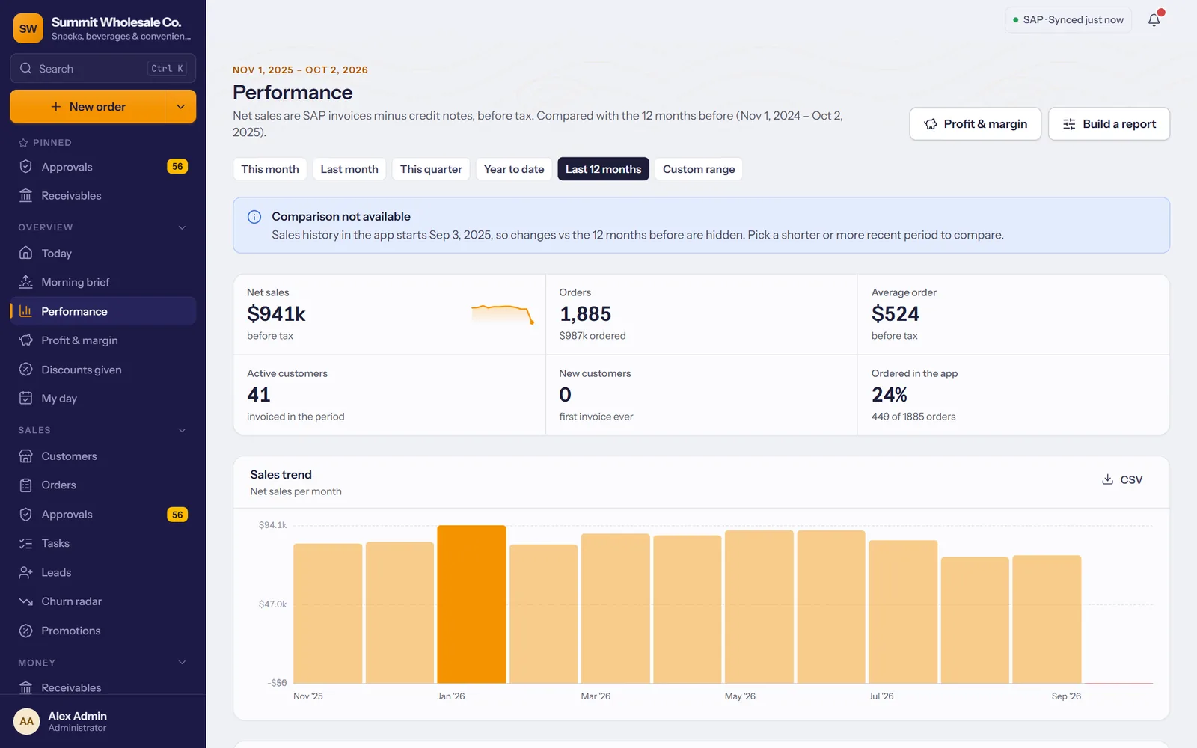Click the Alex Admin profile name
This screenshot has height=748, width=1197.
tap(78, 716)
